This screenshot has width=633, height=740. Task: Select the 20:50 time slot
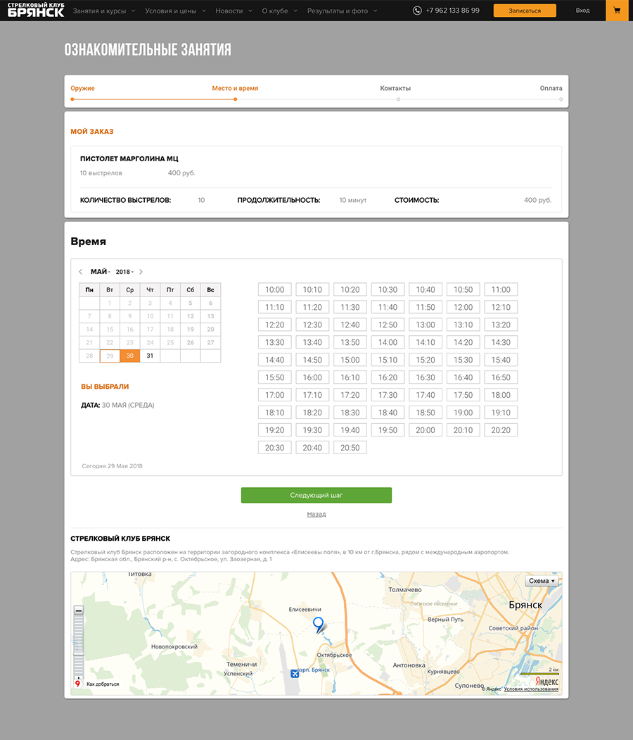[x=350, y=447]
